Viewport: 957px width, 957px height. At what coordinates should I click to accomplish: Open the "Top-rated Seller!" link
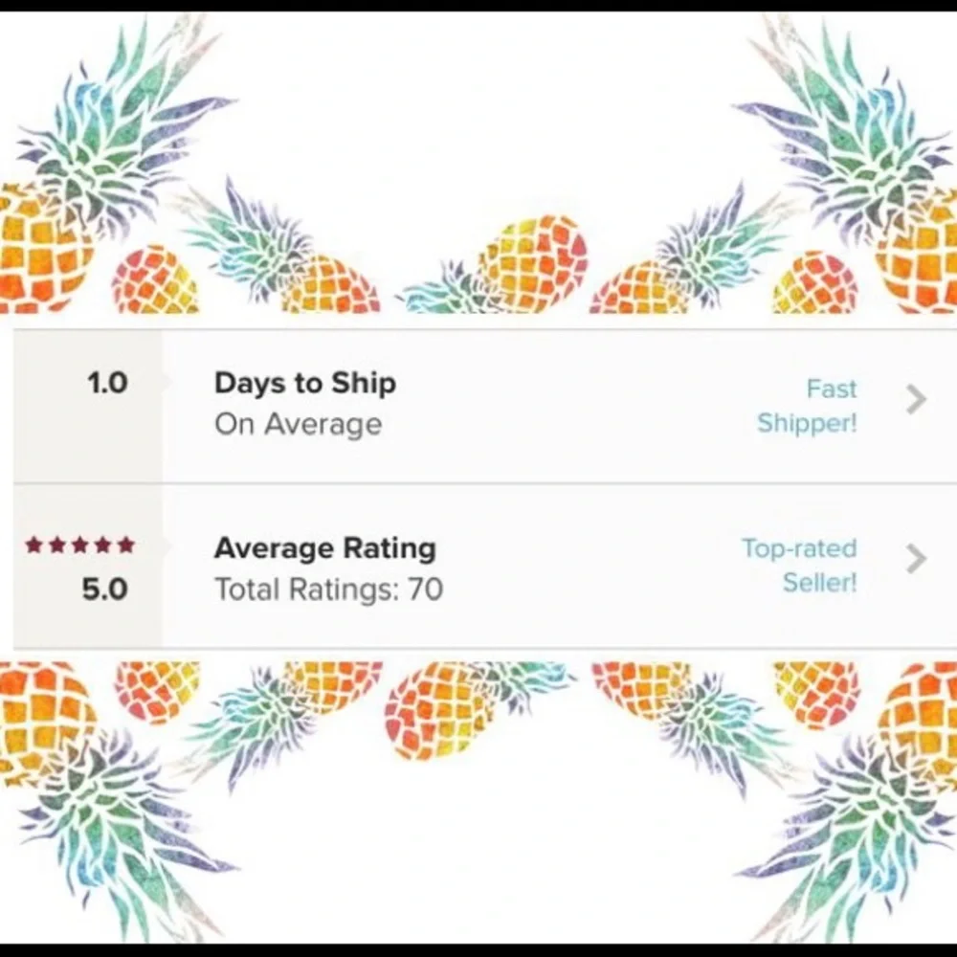pos(799,566)
